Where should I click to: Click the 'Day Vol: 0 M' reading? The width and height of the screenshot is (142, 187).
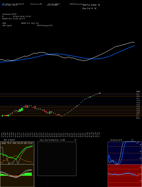pos(89,8)
